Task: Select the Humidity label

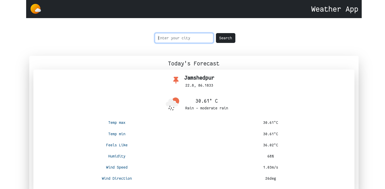Action: tap(117, 156)
